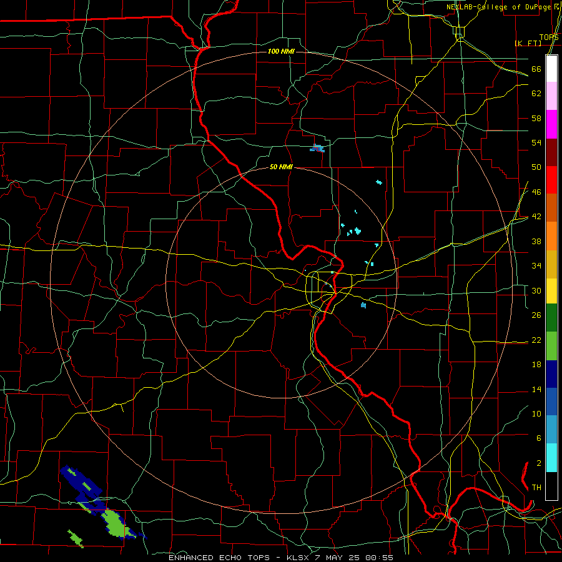Click the "30" legend value
The width and height of the screenshot is (562, 562).
536,290
